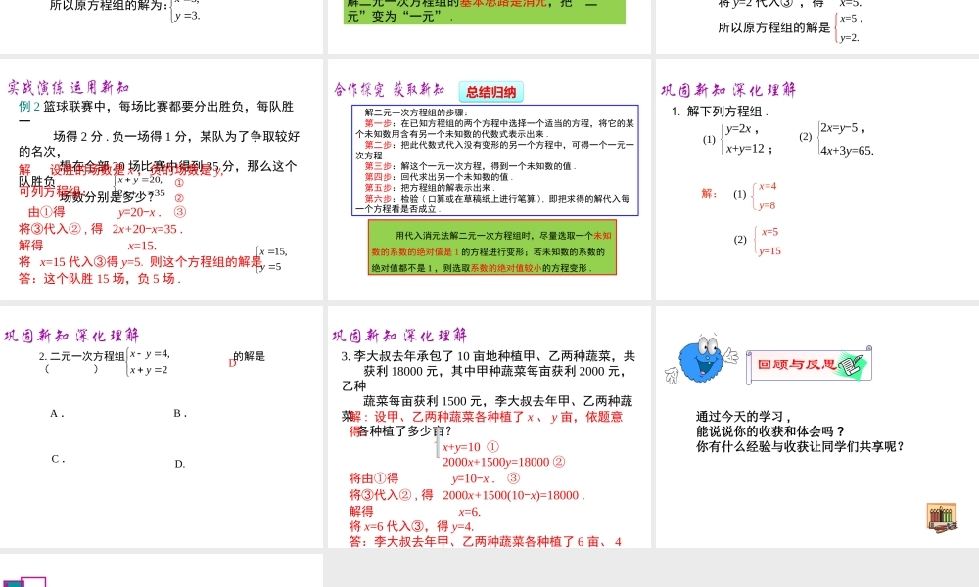The image size is (979, 587).
Task: Click the text 所以原方程组的解是
Action: pyautogui.click(x=774, y=27)
